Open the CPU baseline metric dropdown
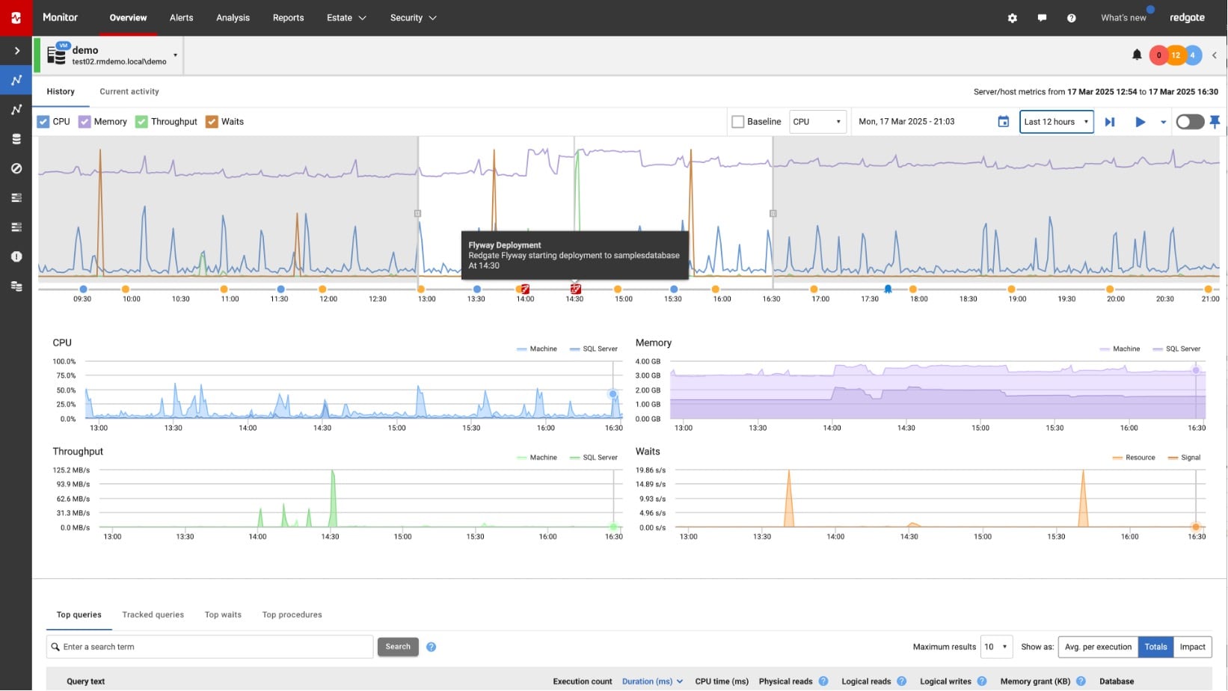Viewport: 1228px width, 691px height. [x=817, y=122]
